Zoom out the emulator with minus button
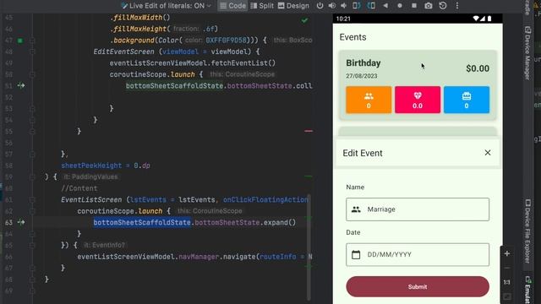Screen dimensions: 541x304 pos(507,268)
